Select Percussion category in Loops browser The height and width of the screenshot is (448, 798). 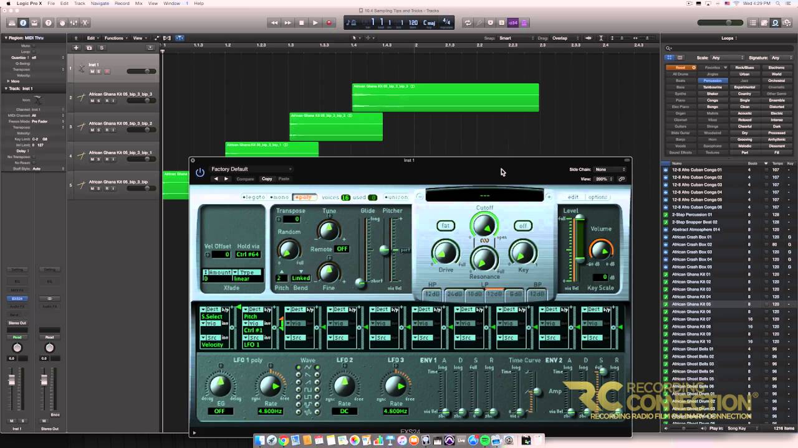tap(713, 81)
